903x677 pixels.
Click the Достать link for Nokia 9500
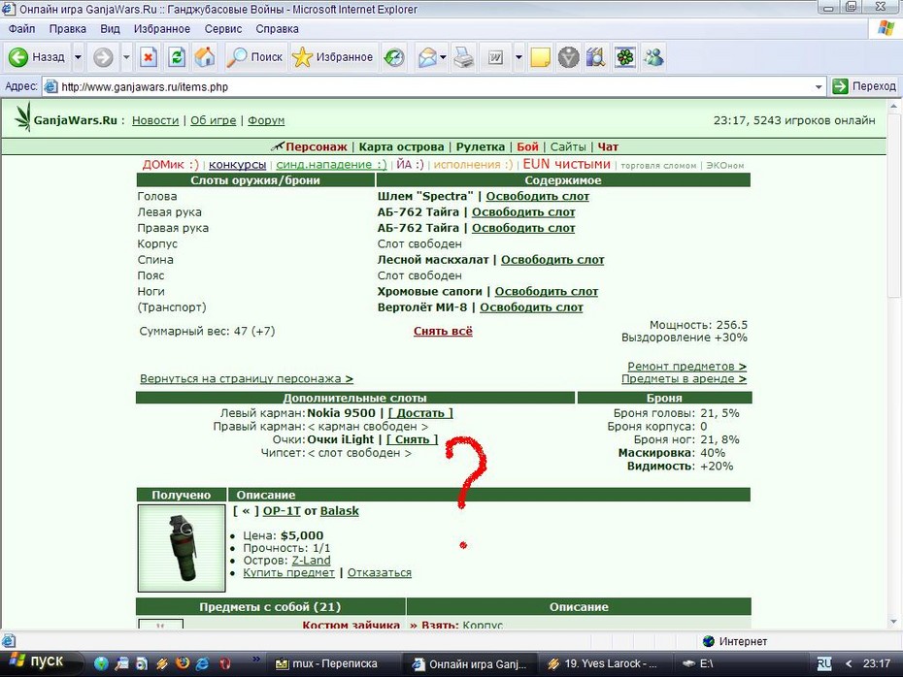tap(420, 413)
